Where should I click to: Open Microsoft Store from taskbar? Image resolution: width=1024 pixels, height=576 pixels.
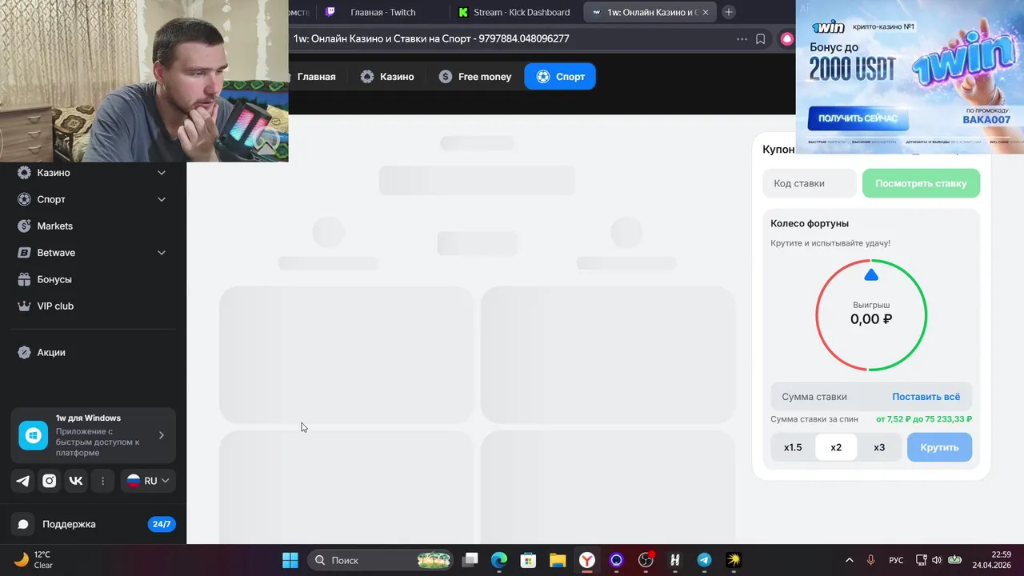point(528,560)
